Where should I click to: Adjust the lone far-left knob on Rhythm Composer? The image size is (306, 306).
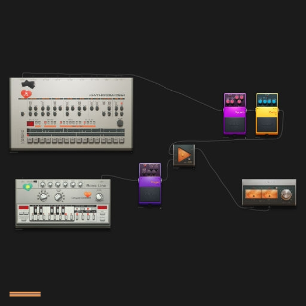[22, 114]
